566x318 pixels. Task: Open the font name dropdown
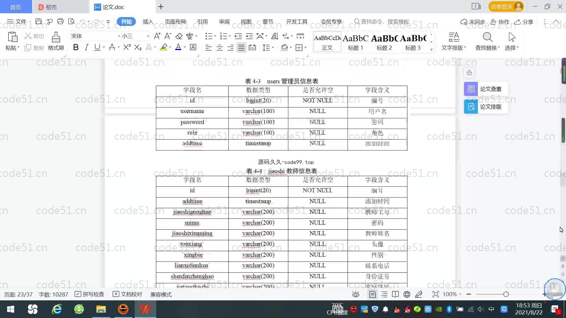[x=119, y=36]
